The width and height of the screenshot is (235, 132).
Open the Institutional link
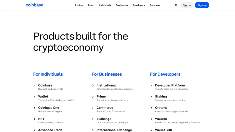click(106, 85)
